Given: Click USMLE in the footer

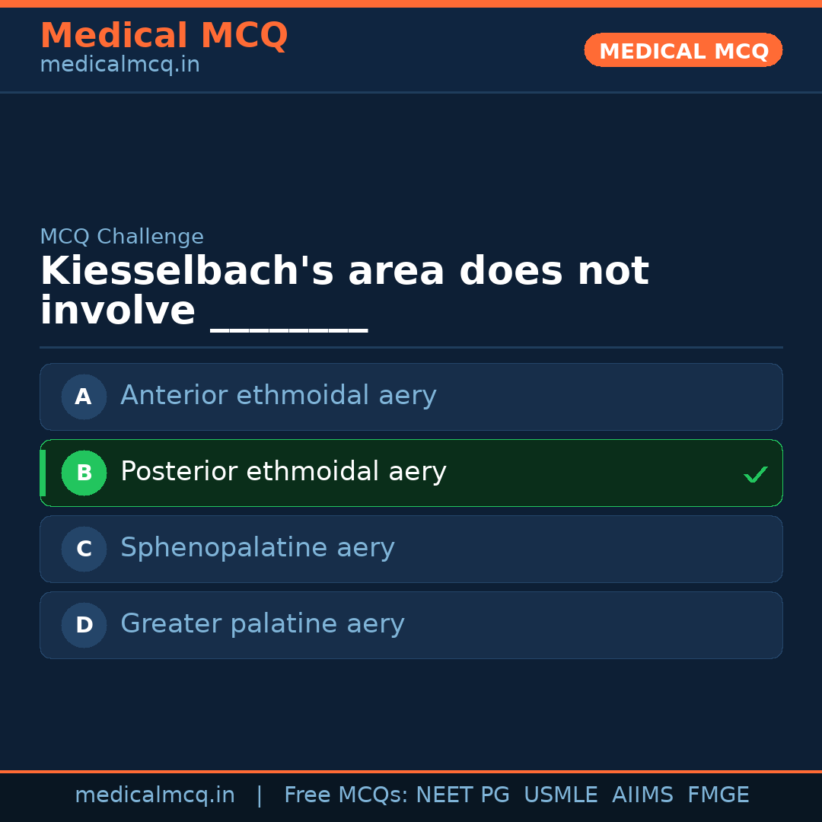Looking at the screenshot, I should click(x=560, y=795).
